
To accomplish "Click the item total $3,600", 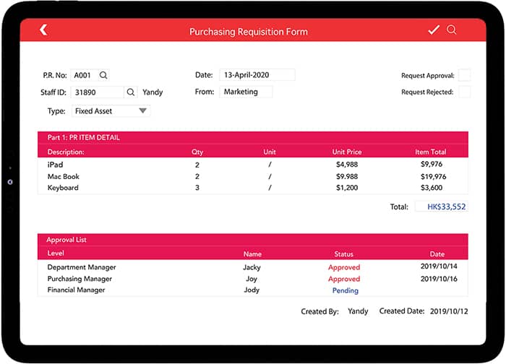I will 432,188.
